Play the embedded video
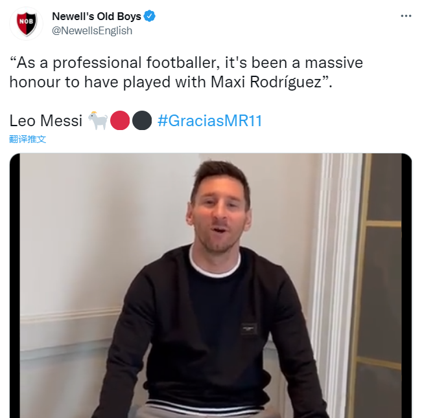Viewport: 424px width, 418px height. pos(211,285)
